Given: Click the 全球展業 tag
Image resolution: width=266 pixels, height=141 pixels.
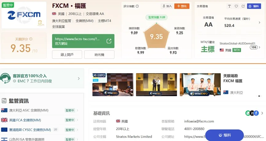Looking at the screenshot, I should (x=58, y=27).
